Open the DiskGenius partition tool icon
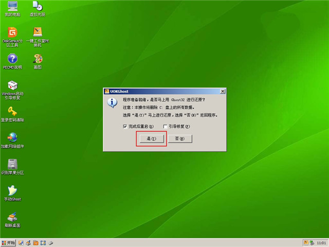This screenshot has width=329, height=247. click(12, 32)
